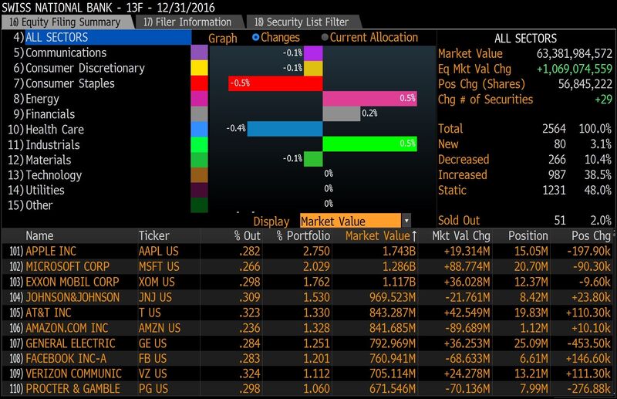Click the MSFT US ticker

coord(159,267)
